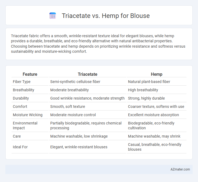Click 'Good wrinkle resistance, moderate strength' cell

[87, 98]
